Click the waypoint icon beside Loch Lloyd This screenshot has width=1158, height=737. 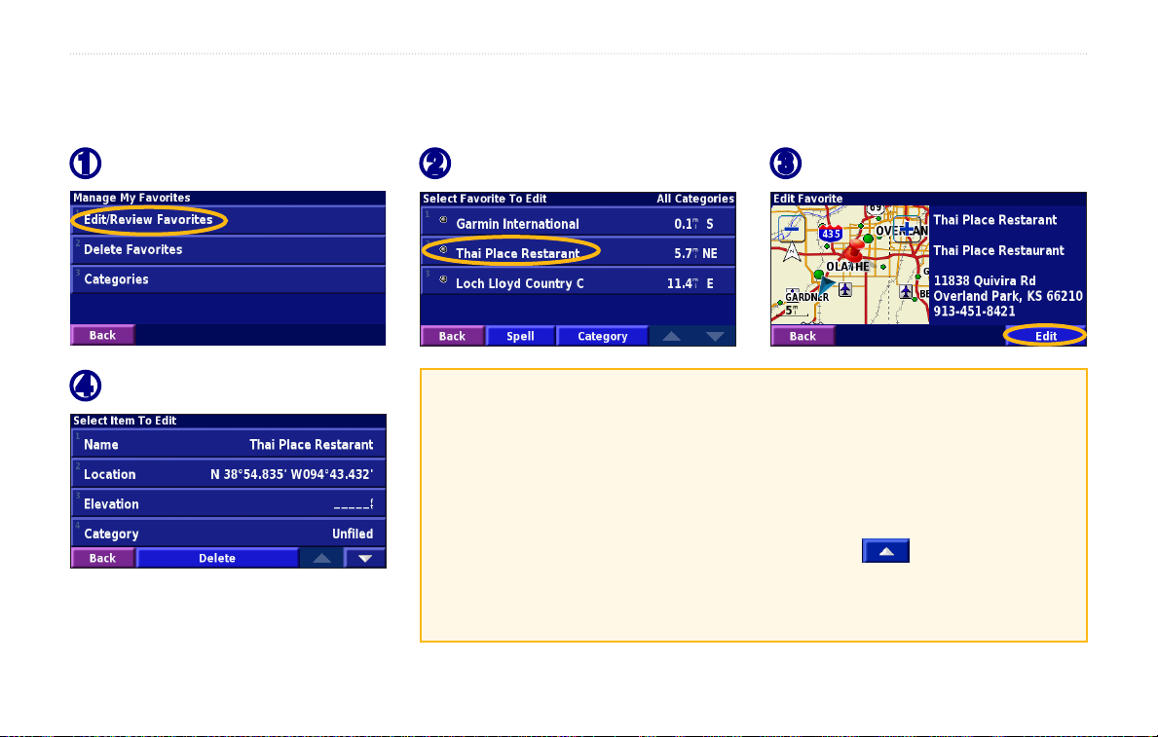pos(443,279)
